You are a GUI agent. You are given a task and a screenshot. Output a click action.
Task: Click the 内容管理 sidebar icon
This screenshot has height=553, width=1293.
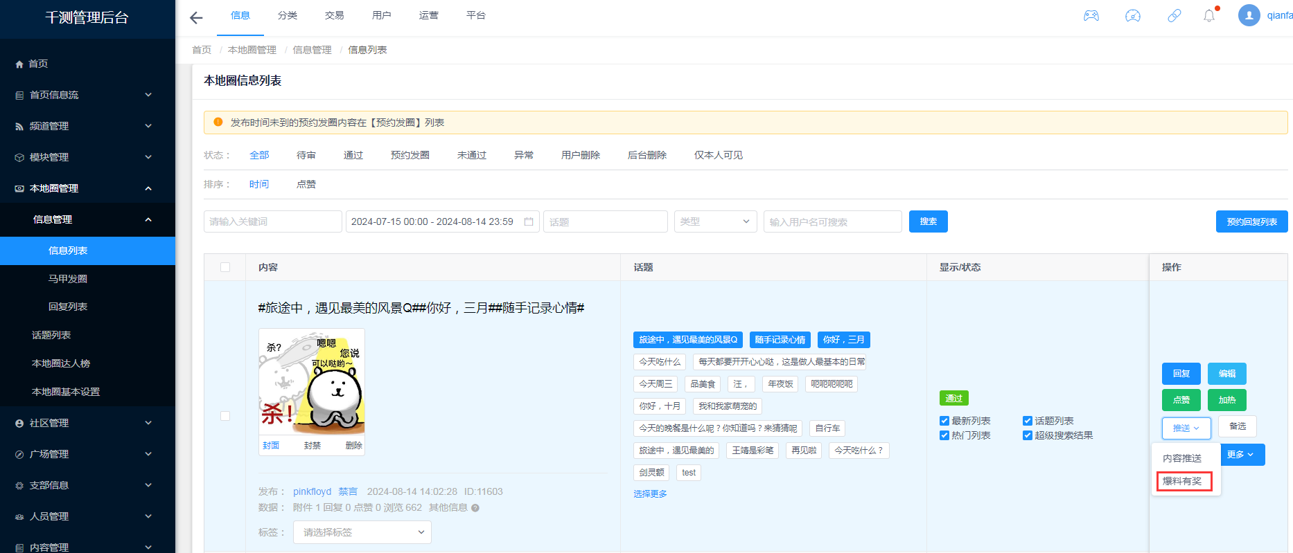19,547
